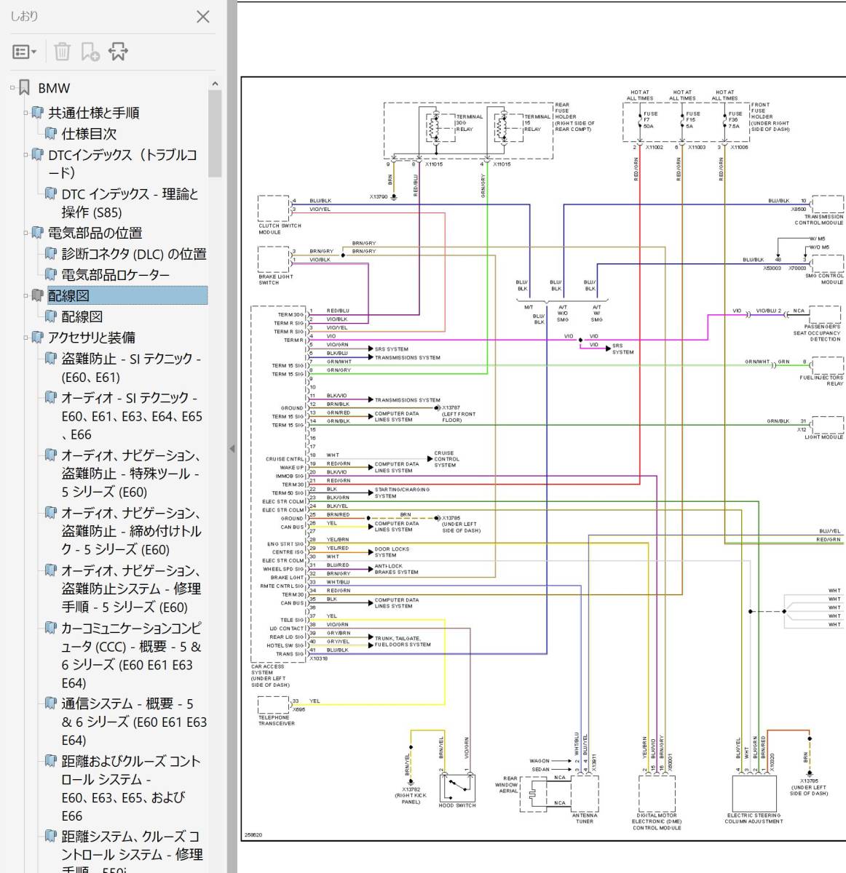Close the しおり bookmarks panel
Viewport: 846px width, 873px height.
click(203, 17)
